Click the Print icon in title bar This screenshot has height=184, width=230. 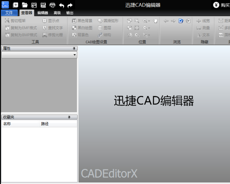(52, 5)
